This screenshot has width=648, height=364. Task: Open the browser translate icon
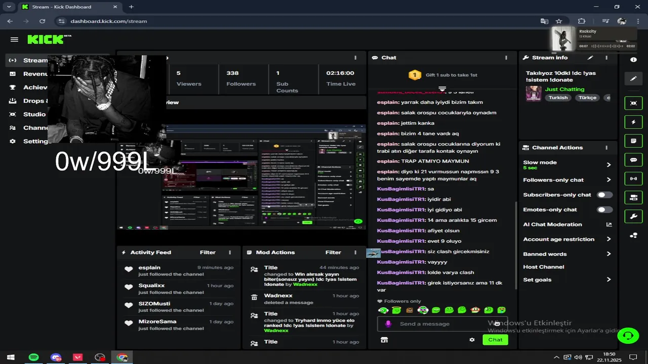544,21
